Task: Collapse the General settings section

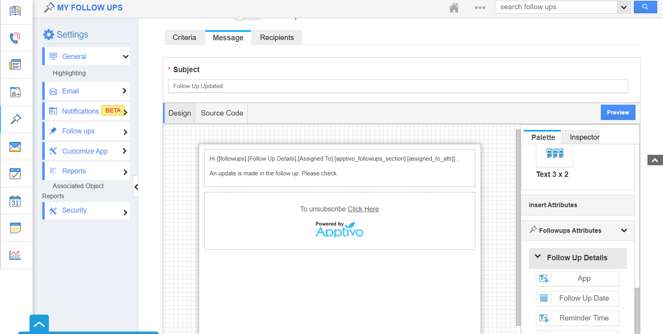Action: [x=125, y=57]
